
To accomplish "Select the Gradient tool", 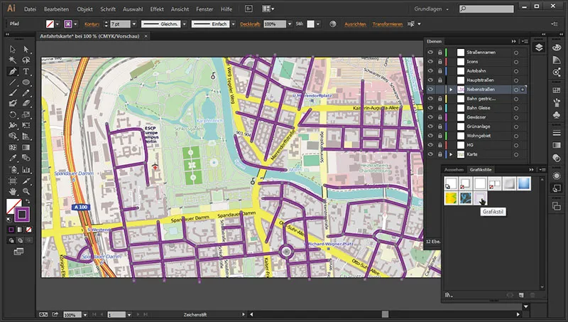I will [x=26, y=147].
